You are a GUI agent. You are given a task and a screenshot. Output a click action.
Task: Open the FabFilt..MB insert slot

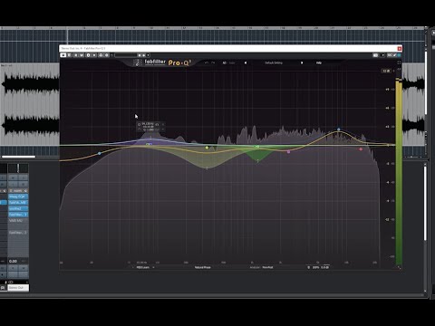[18, 203]
